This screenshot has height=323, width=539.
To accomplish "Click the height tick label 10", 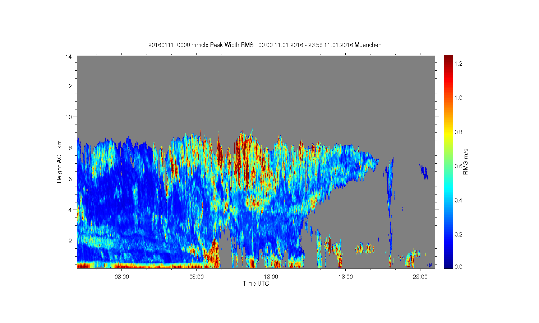I will click(68, 117).
